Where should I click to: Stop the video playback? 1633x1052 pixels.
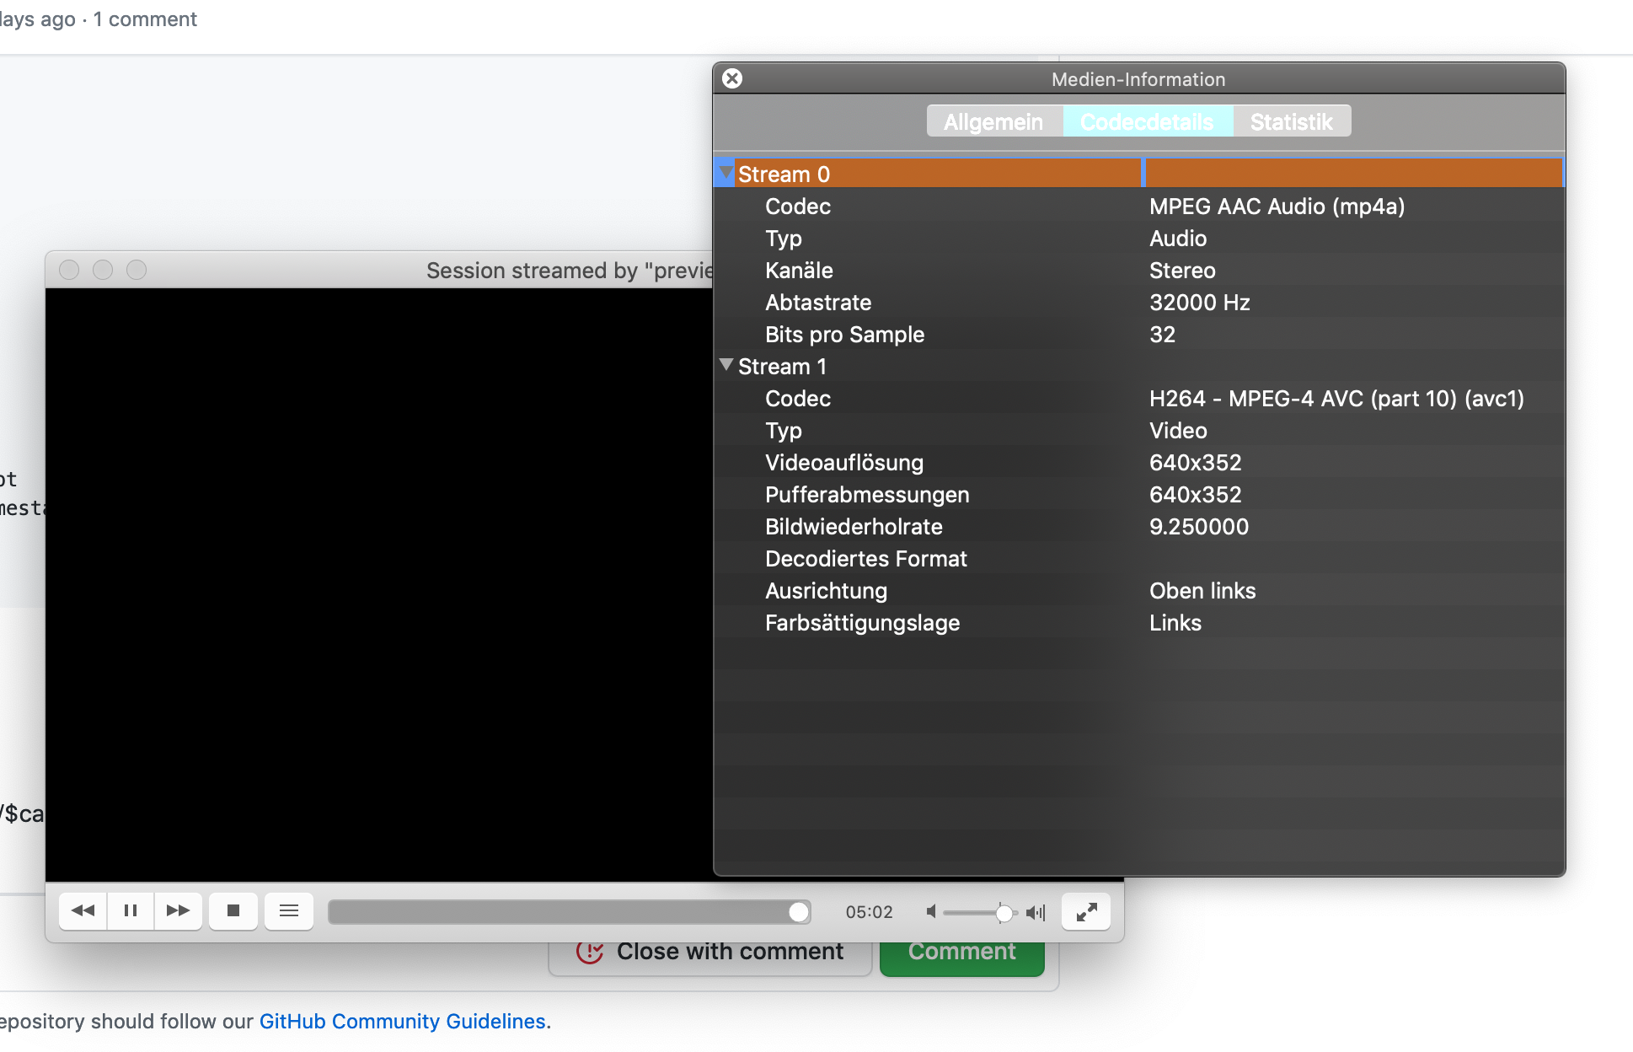click(x=233, y=911)
